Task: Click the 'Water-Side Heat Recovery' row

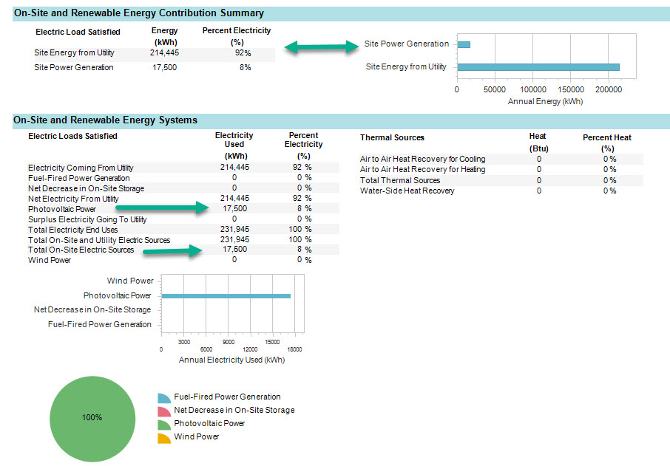Action: tap(501, 191)
